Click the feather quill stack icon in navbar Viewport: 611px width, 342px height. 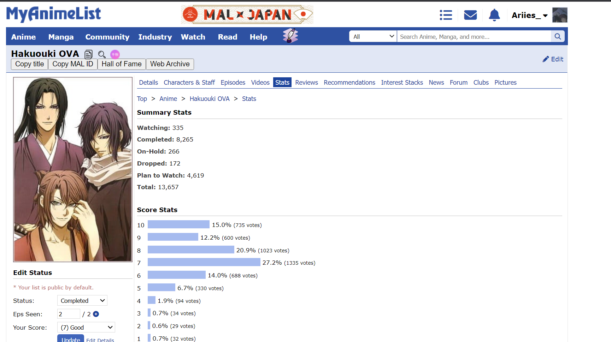[x=290, y=36]
